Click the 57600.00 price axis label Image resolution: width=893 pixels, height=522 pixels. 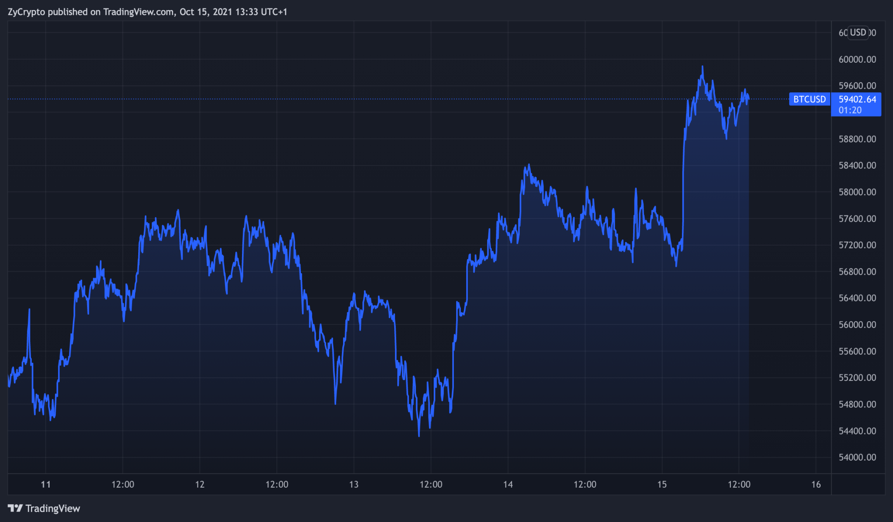pos(857,219)
